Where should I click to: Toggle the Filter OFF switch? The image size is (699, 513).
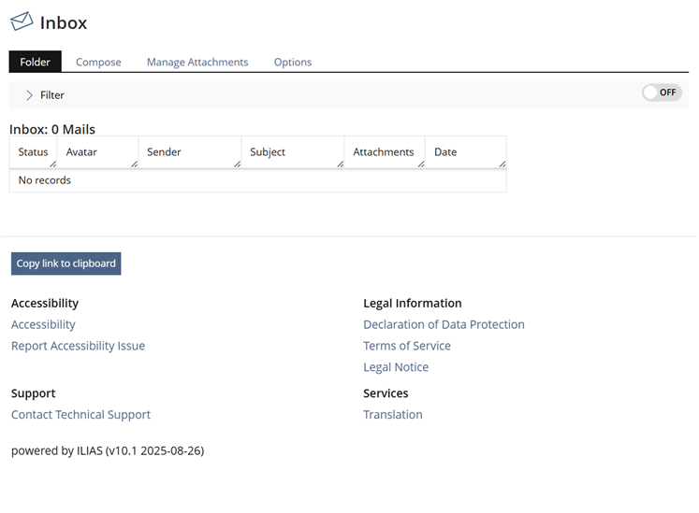click(x=662, y=93)
